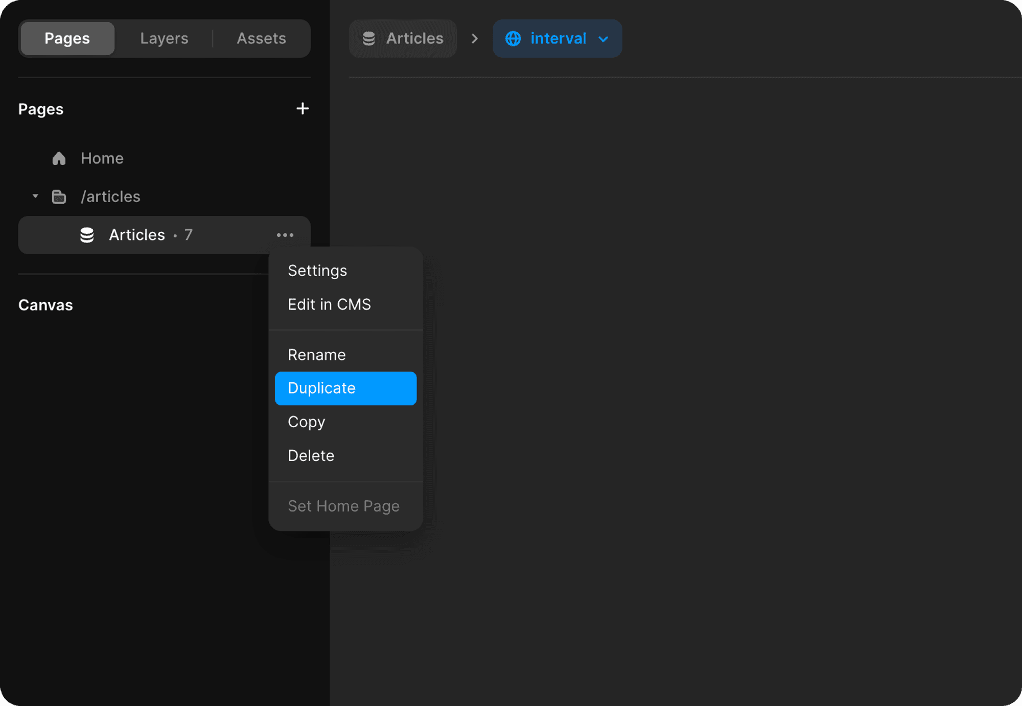This screenshot has height=706, width=1022.
Task: Choose Settings in the context menu
Action: (317, 271)
